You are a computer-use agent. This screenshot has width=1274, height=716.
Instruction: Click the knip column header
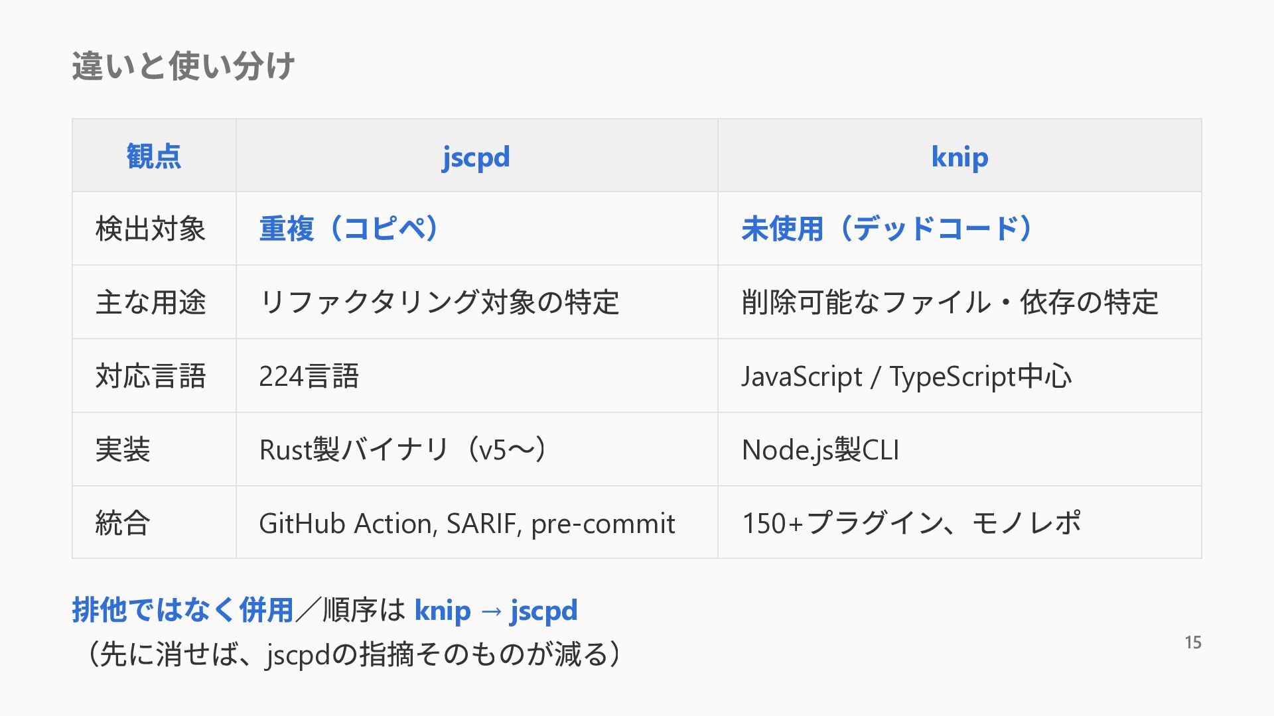pos(959,156)
